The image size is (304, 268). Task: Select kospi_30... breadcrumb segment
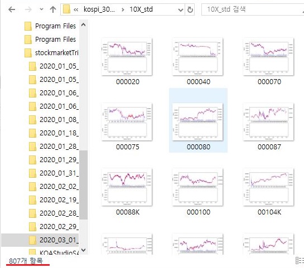point(99,9)
